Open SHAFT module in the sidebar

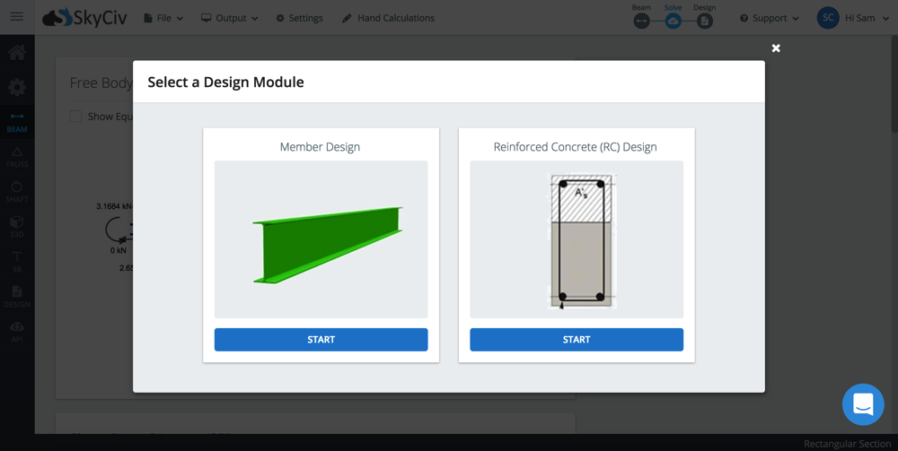(x=16, y=193)
